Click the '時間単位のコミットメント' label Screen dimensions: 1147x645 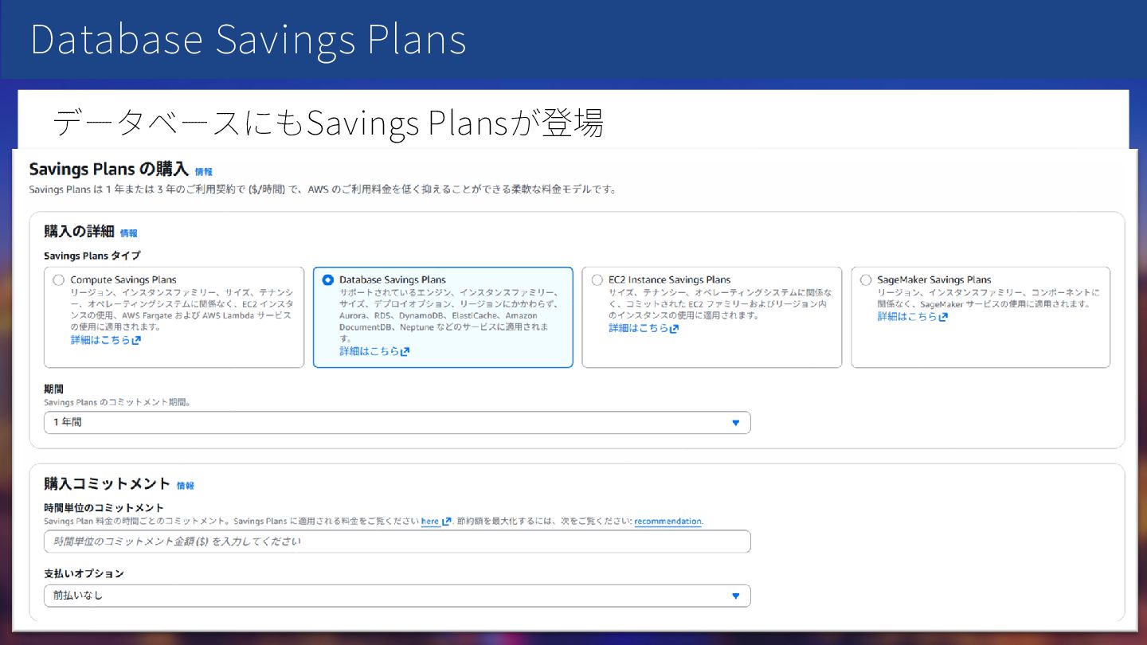point(104,508)
